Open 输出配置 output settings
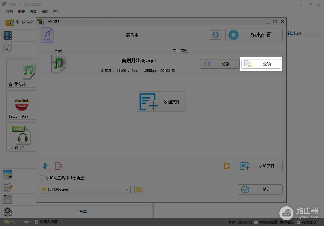 [254, 35]
